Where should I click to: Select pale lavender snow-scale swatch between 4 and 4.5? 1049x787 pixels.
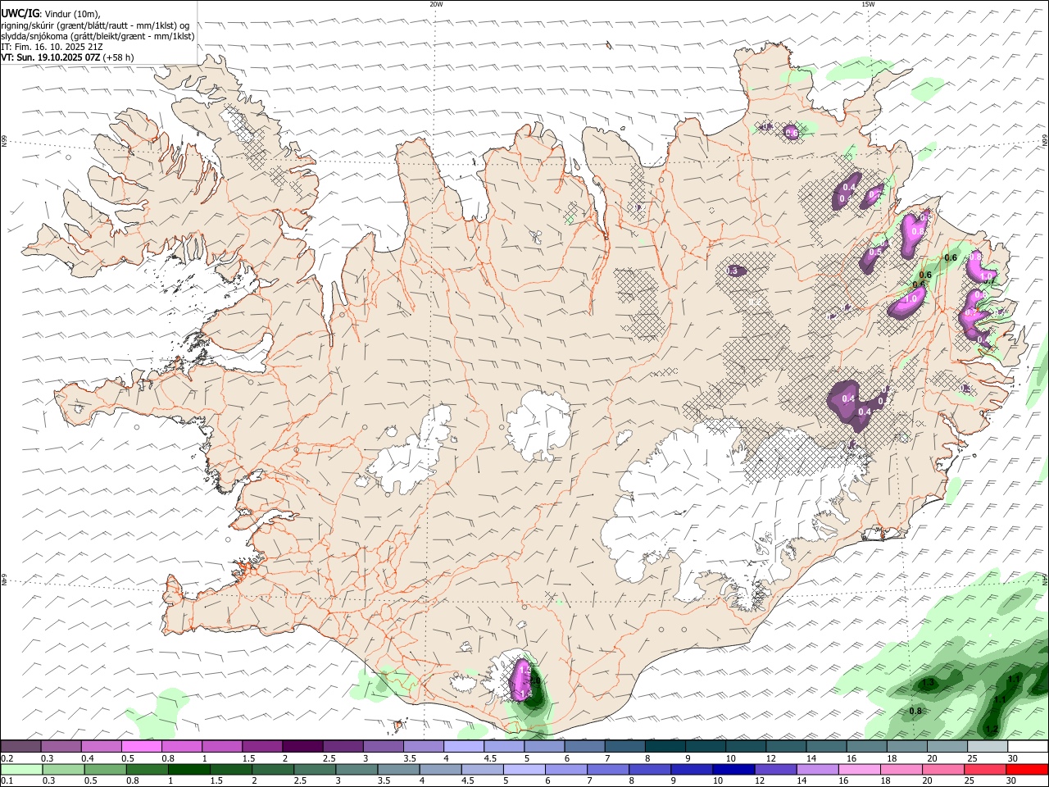(x=464, y=747)
